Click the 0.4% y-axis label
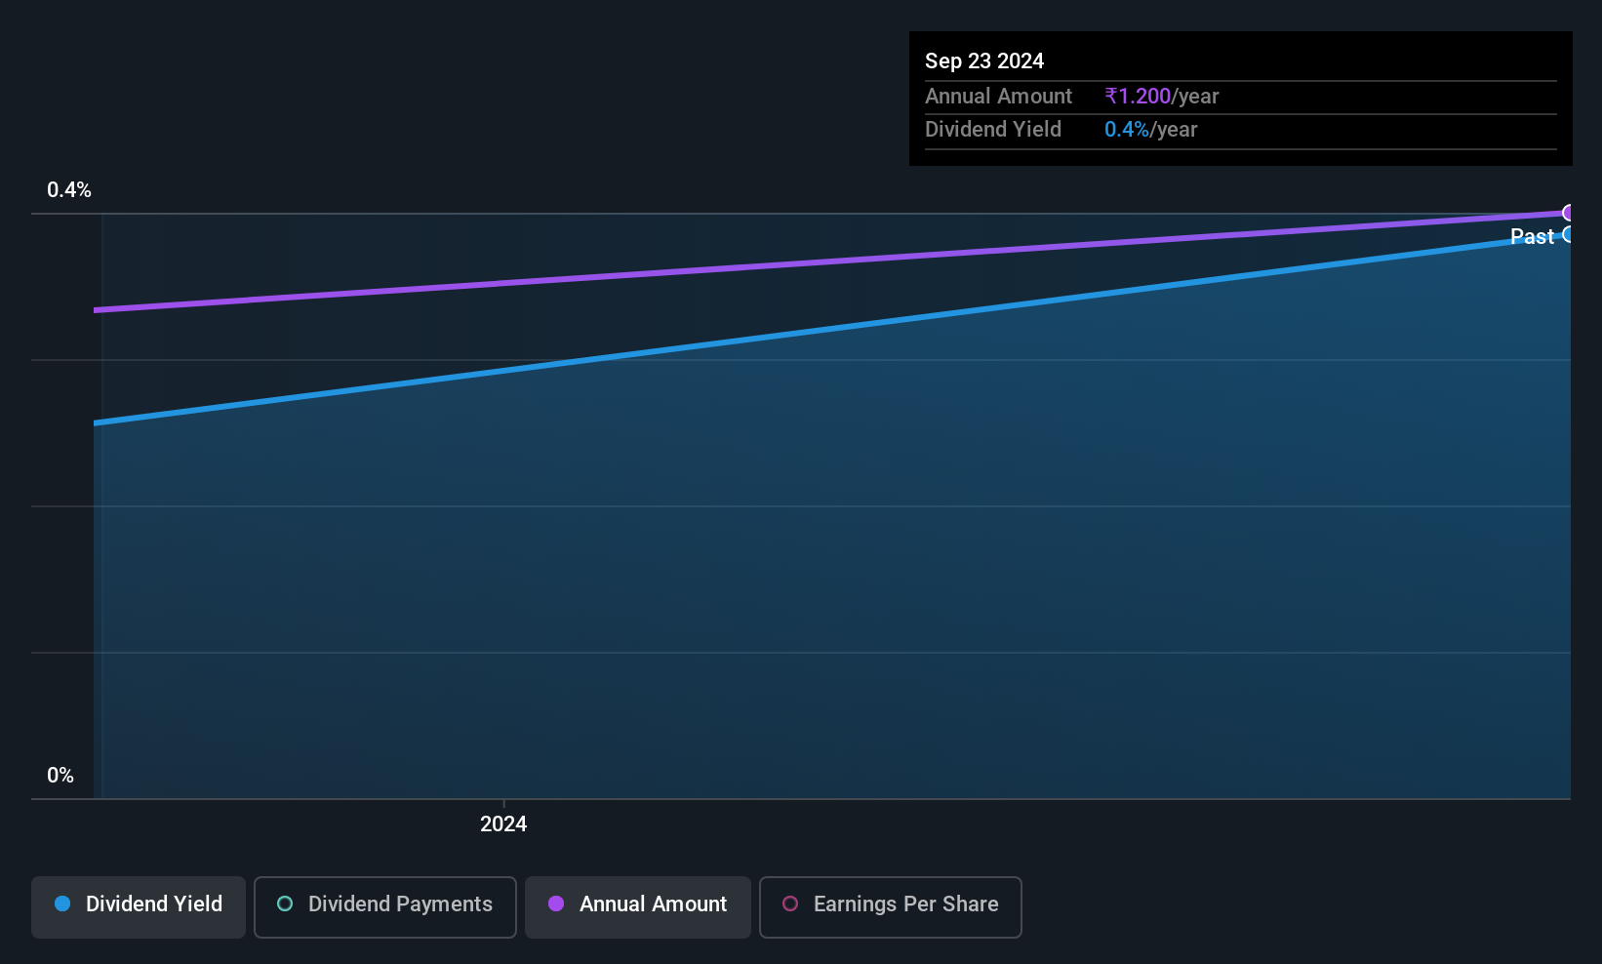The height and width of the screenshot is (964, 1602). [x=69, y=190]
